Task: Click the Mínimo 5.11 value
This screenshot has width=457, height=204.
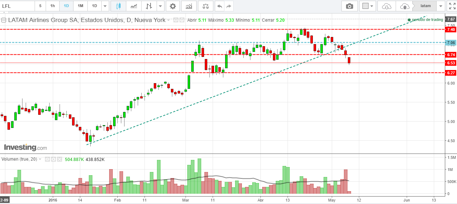Action: tap(256, 20)
